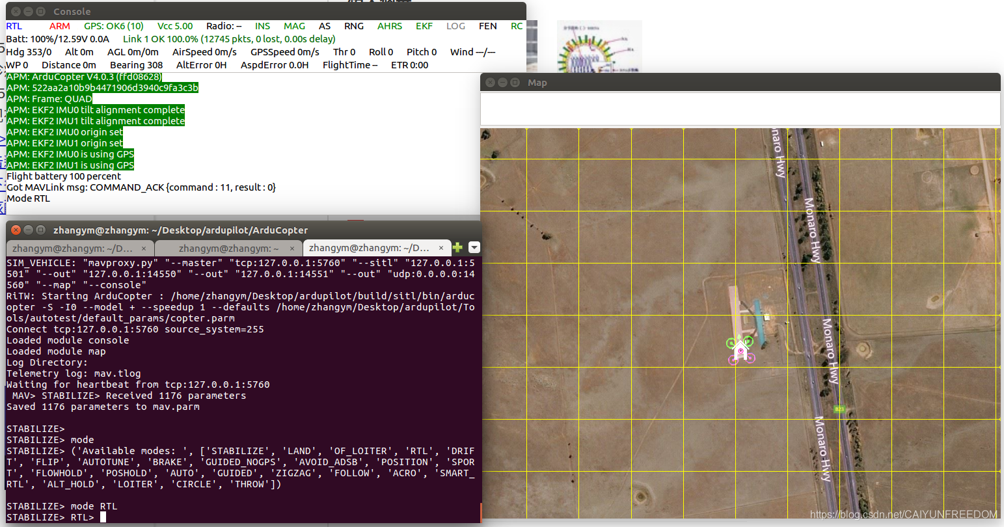Click the grey LOG status indicator
1004x527 pixels.
pos(456,26)
